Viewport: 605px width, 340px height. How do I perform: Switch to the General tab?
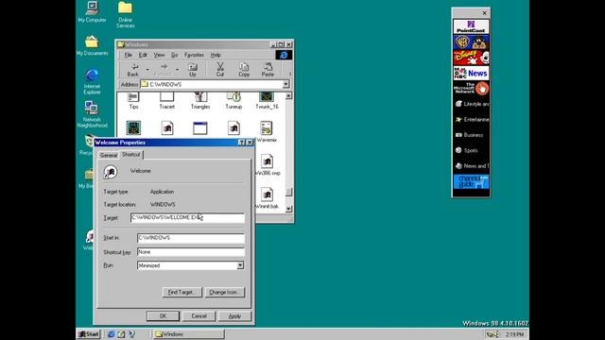109,155
